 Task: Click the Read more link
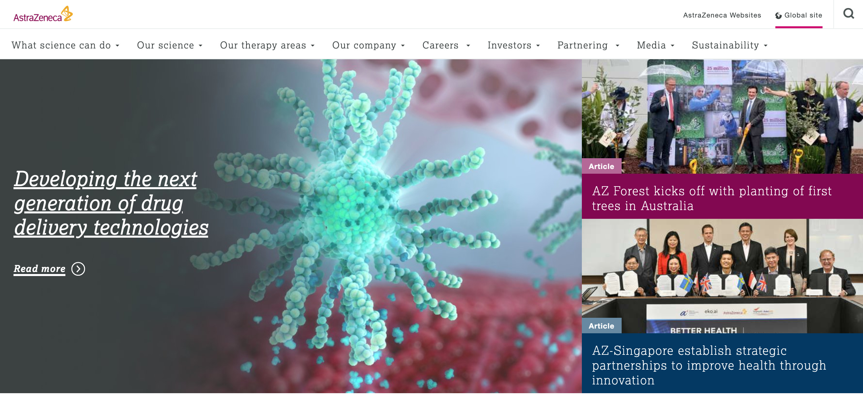39,269
